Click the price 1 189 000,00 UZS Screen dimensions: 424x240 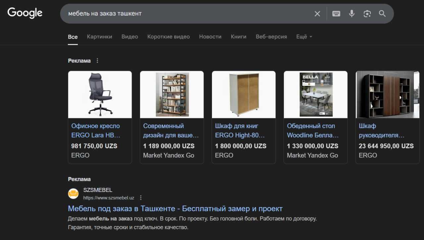(169, 146)
